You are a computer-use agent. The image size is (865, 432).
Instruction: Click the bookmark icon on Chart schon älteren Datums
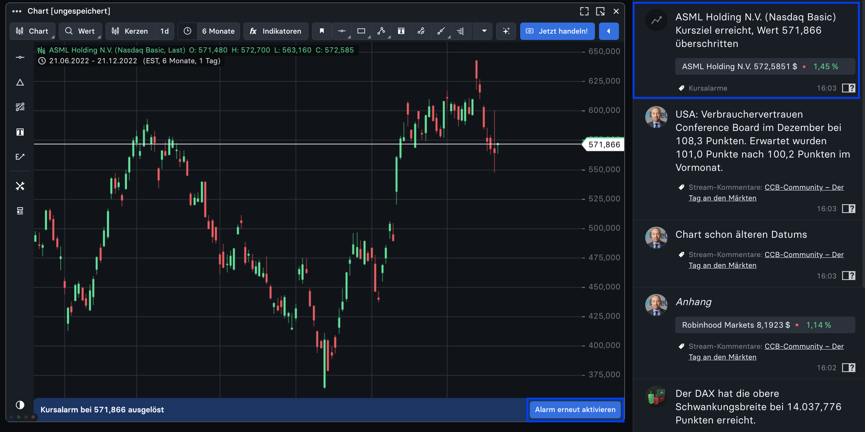coord(848,276)
